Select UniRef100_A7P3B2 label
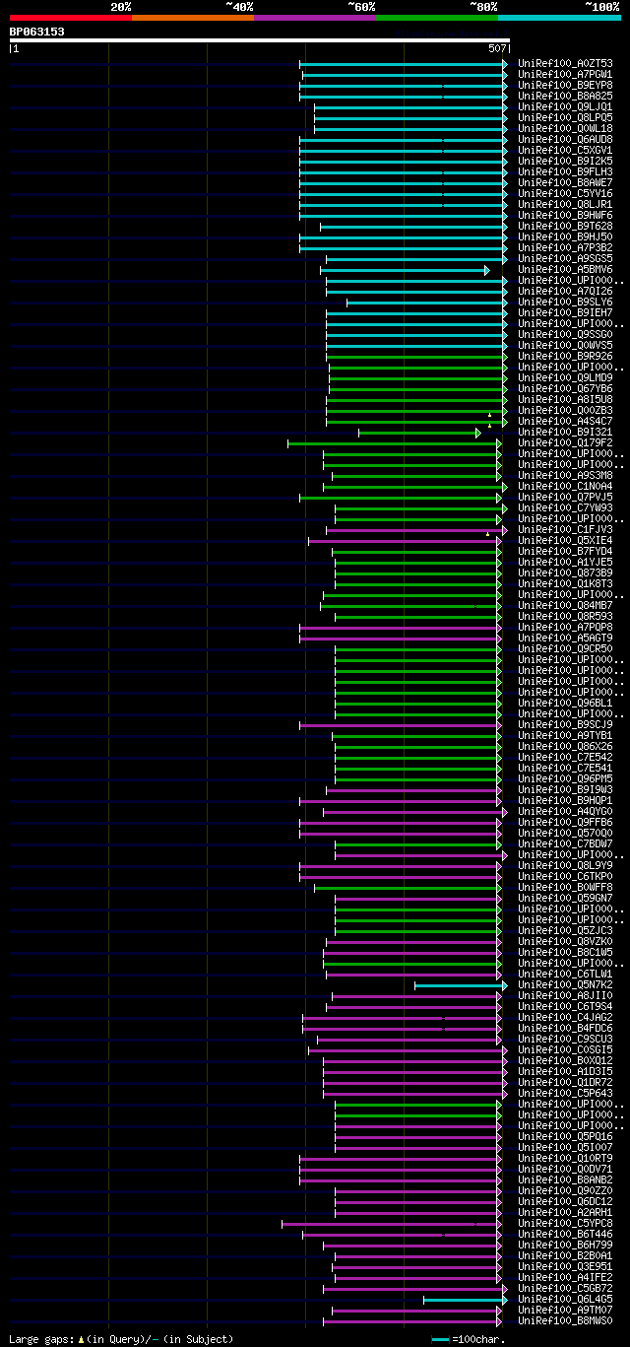This screenshot has width=630, height=1347. [x=565, y=248]
